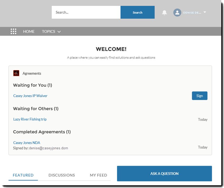Viewport: 224px width, 188px height.
Task: Expand the Topics dropdown chevron
Action: pos(59,32)
